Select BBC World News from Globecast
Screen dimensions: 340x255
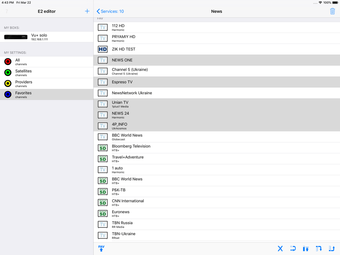pyautogui.click(x=217, y=137)
